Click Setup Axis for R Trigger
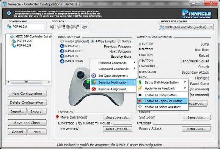The width and height of the screenshot is (220, 149). [196, 129]
